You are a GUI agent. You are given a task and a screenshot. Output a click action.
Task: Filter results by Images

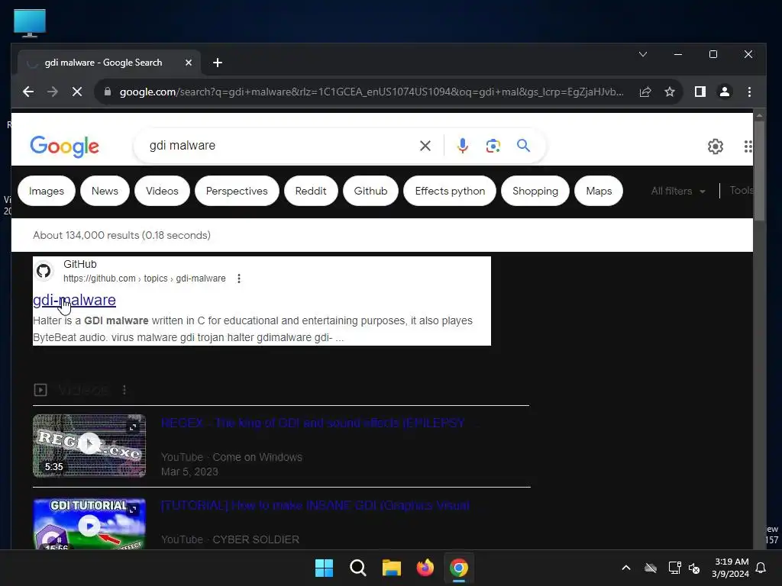click(47, 191)
